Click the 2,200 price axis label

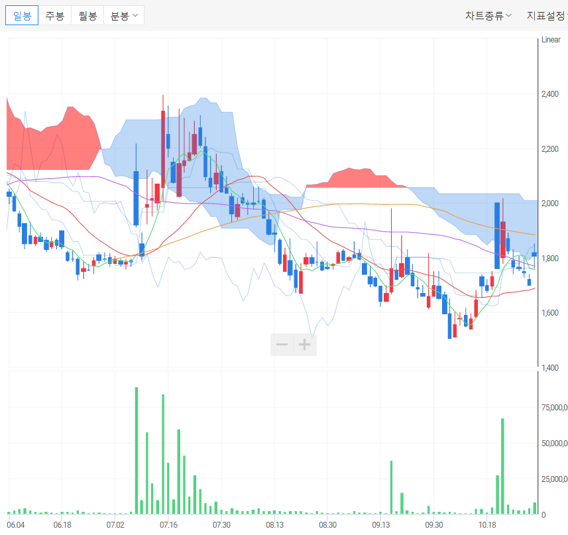pyautogui.click(x=550, y=149)
